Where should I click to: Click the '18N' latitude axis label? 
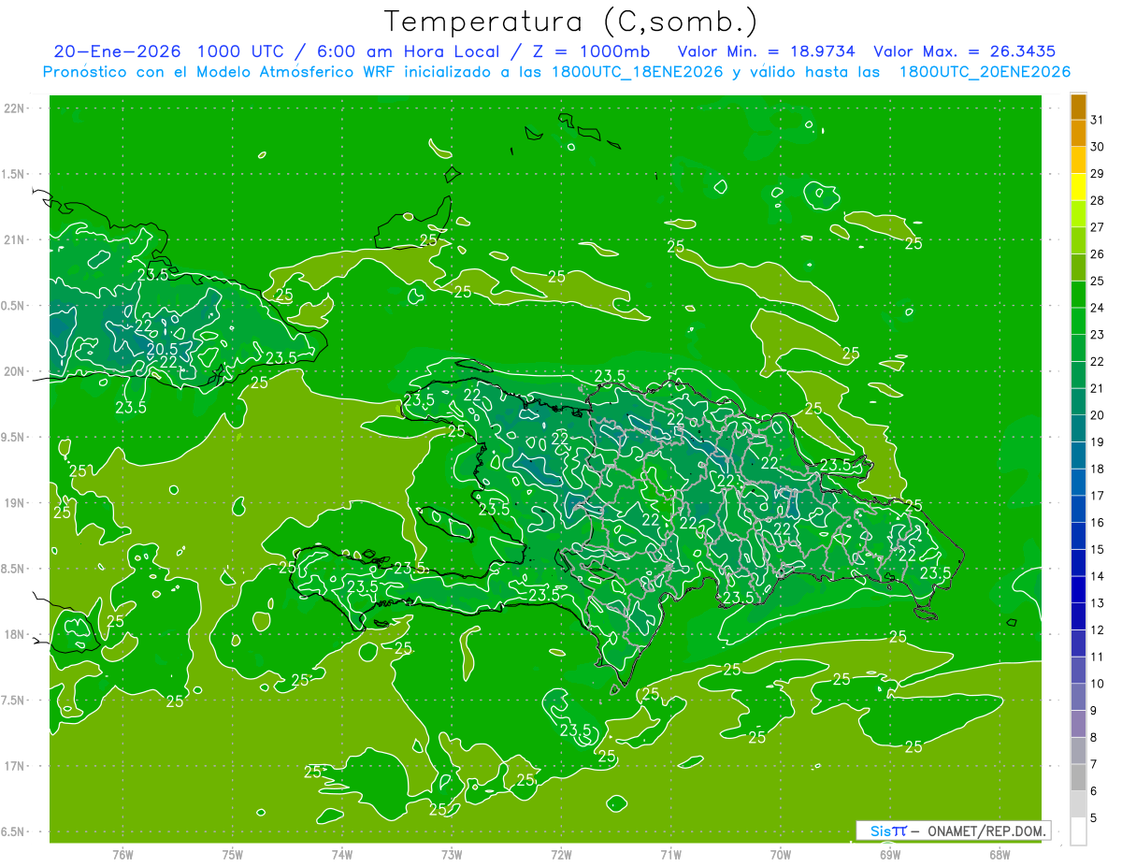pos(14,634)
